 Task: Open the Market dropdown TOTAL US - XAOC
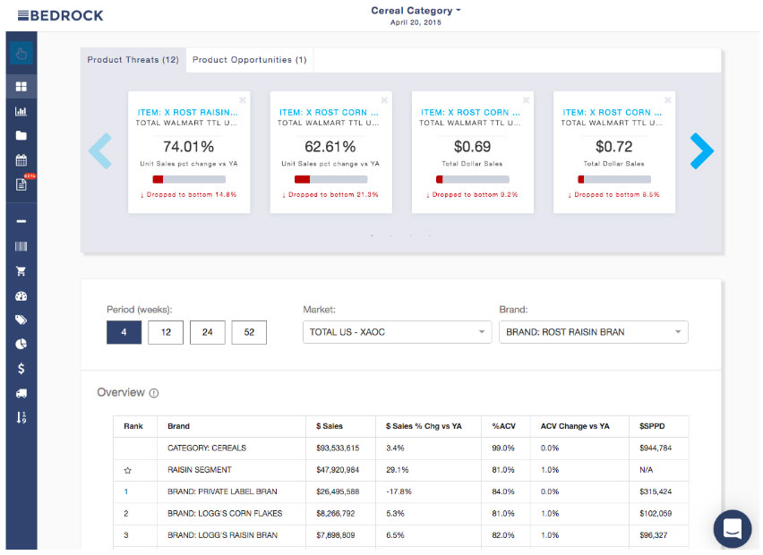(x=397, y=332)
